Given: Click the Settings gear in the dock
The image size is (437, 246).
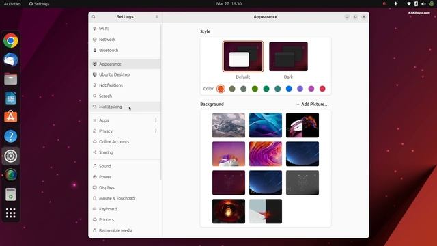Looking at the screenshot, I should point(11,156).
